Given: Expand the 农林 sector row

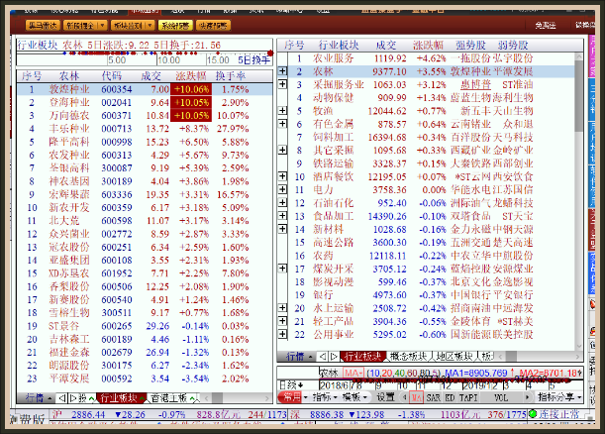Looking at the screenshot, I should [x=283, y=71].
